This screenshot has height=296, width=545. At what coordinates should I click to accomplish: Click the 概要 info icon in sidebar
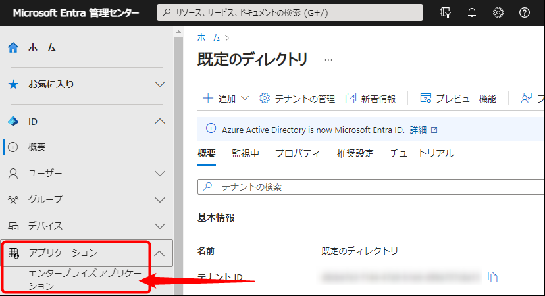[13, 147]
